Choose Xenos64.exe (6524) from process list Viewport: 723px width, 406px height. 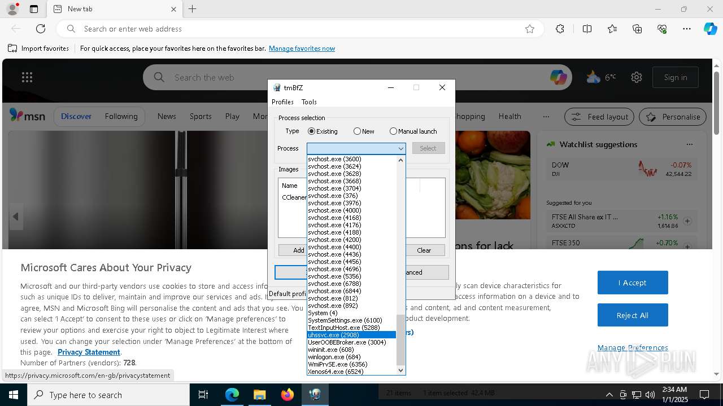pyautogui.click(x=351, y=372)
